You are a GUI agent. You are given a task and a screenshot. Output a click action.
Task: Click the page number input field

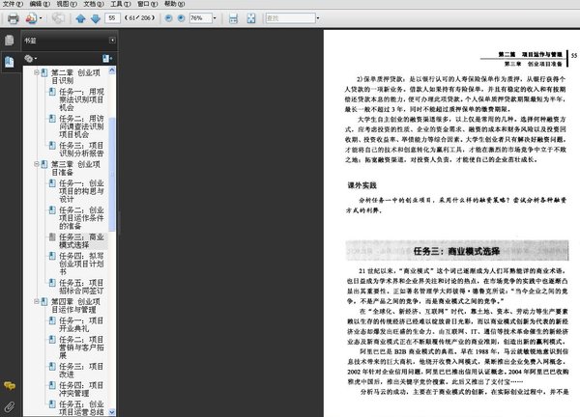pyautogui.click(x=112, y=18)
